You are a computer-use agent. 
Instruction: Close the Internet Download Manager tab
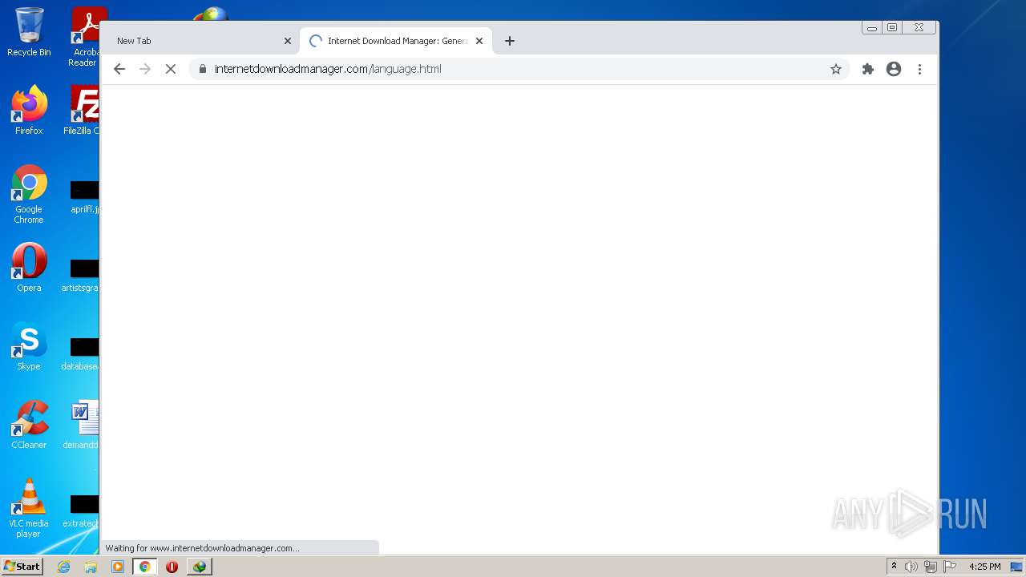479,41
